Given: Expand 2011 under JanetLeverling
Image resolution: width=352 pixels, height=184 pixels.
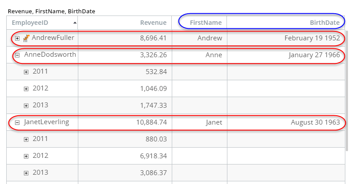Looking at the screenshot, I should (x=26, y=139).
